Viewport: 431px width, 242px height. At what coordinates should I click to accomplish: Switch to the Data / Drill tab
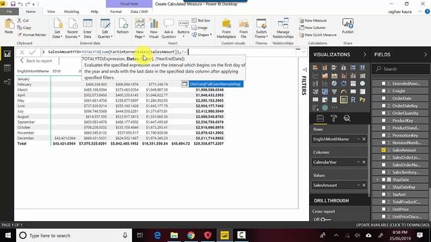point(139,11)
